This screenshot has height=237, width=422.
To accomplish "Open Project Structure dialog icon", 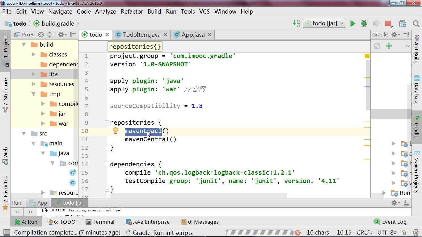I will [402, 23].
